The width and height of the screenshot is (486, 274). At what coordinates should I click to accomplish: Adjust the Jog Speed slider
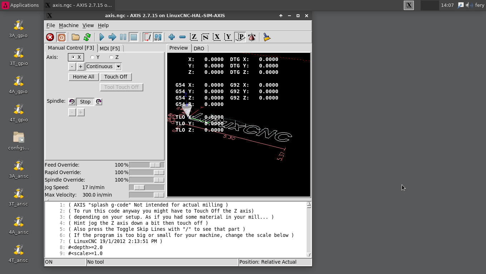[147, 187]
